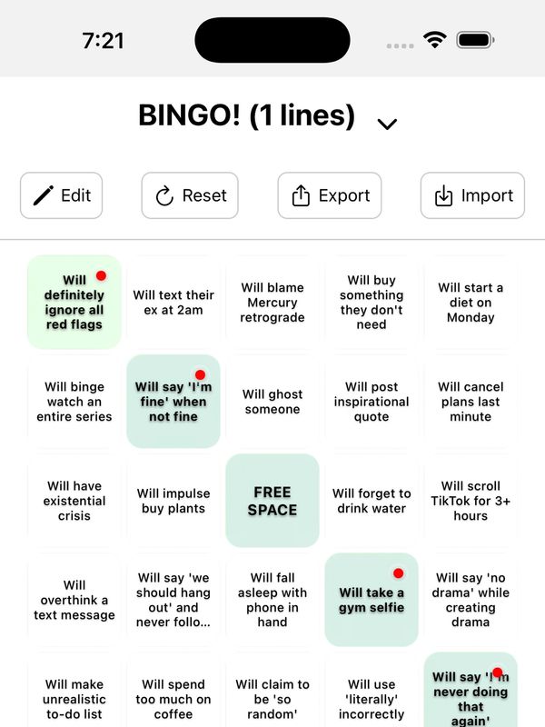Select the FREE SPACE square
Viewport: 545px width, 727px height.
[272, 501]
